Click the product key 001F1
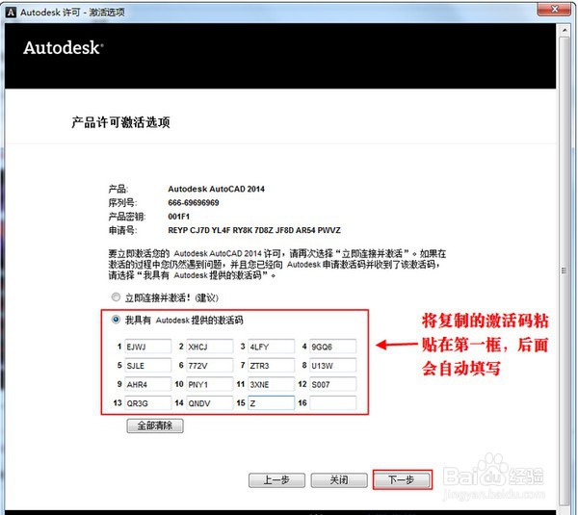 (179, 217)
